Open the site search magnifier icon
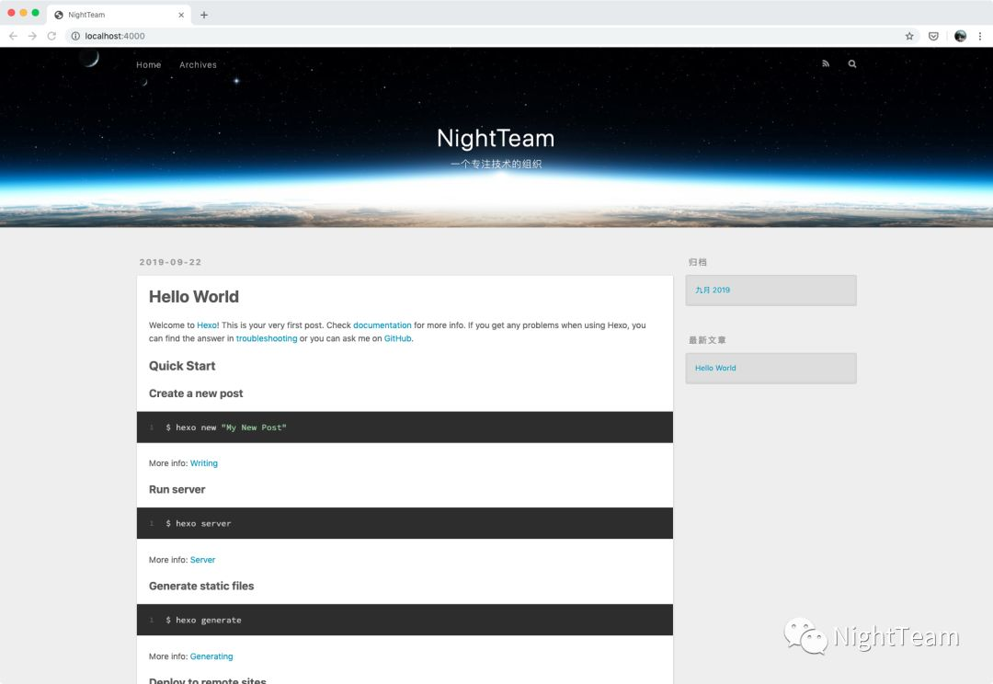 pyautogui.click(x=851, y=63)
